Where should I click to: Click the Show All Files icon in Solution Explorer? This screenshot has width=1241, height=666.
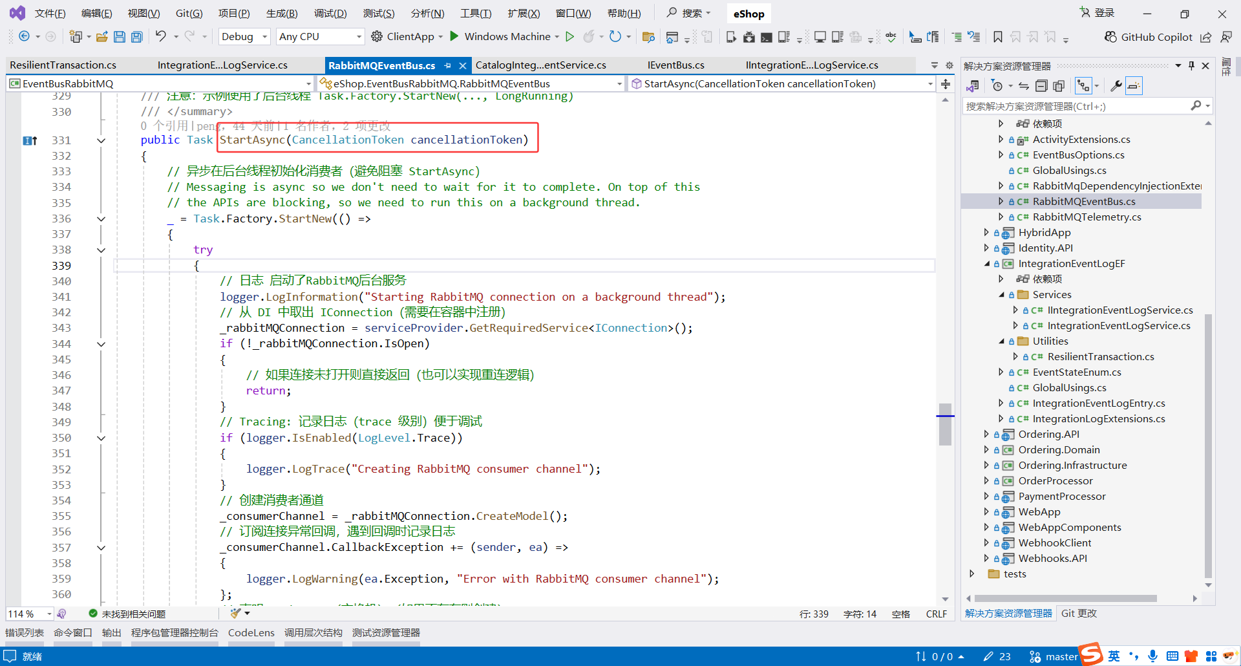pyautogui.click(x=1059, y=85)
